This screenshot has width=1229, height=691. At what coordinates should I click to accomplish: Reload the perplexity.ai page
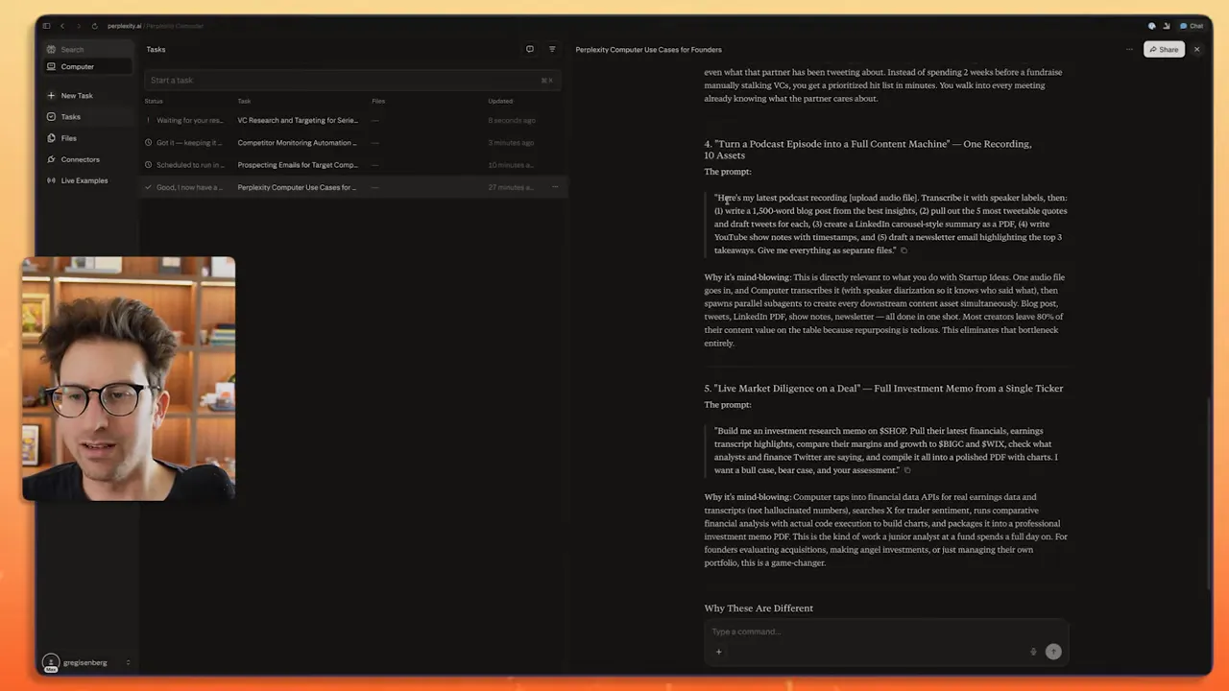(94, 26)
